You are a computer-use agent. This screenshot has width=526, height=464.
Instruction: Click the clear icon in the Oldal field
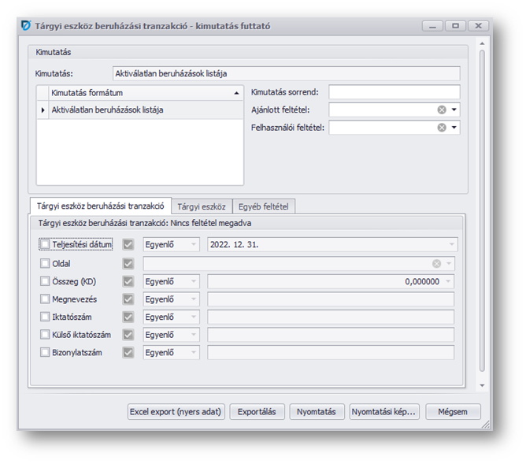point(436,263)
